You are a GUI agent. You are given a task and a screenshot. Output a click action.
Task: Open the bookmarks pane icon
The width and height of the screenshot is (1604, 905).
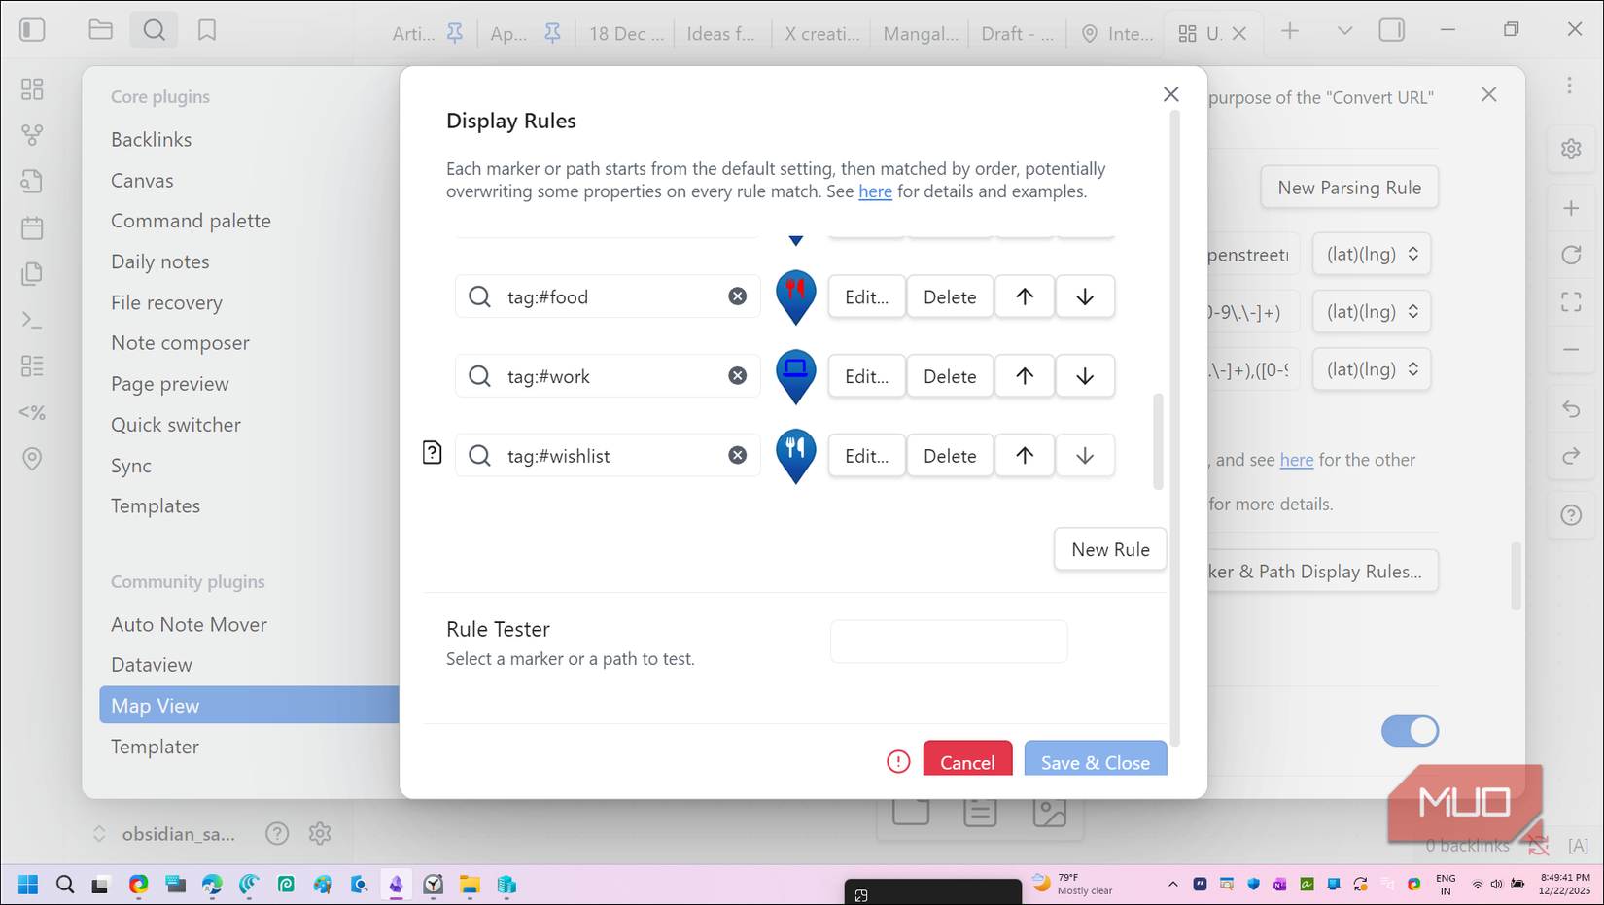[x=207, y=30]
